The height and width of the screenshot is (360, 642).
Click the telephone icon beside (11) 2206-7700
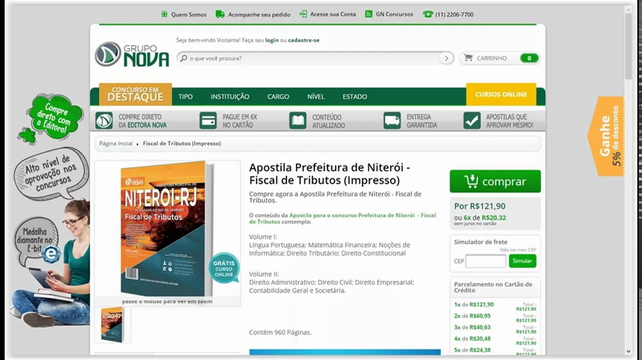428,14
